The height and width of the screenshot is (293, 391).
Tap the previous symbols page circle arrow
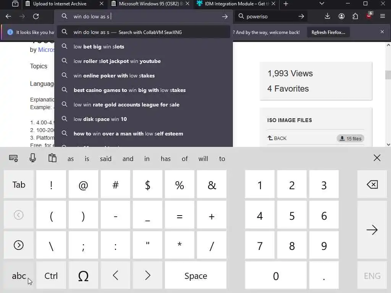point(19,215)
